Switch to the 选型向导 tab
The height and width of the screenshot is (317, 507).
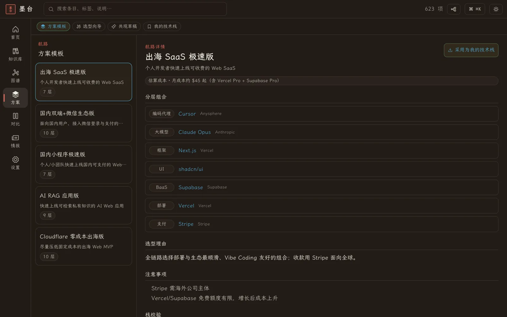pyautogui.click(x=89, y=26)
